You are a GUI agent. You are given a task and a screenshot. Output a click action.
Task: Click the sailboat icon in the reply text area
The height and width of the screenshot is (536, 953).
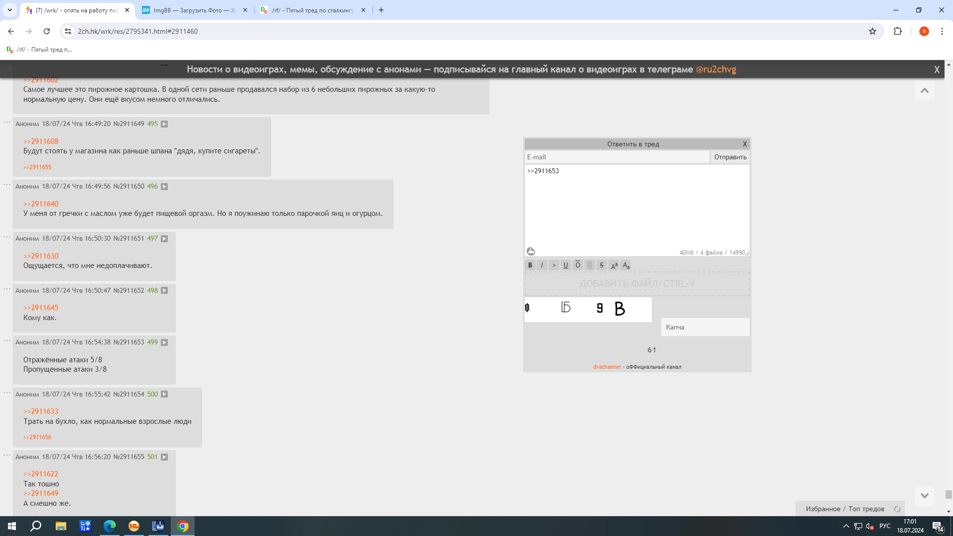(x=531, y=251)
